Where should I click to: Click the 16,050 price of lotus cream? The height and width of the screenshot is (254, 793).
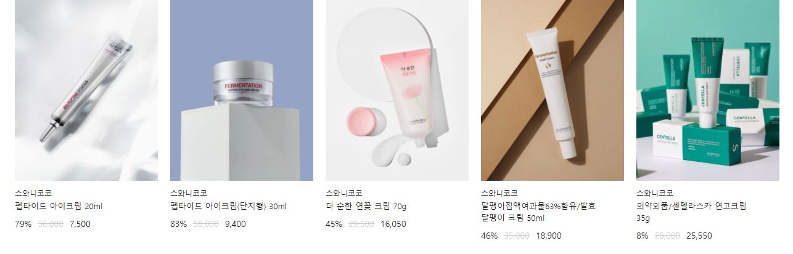click(393, 224)
